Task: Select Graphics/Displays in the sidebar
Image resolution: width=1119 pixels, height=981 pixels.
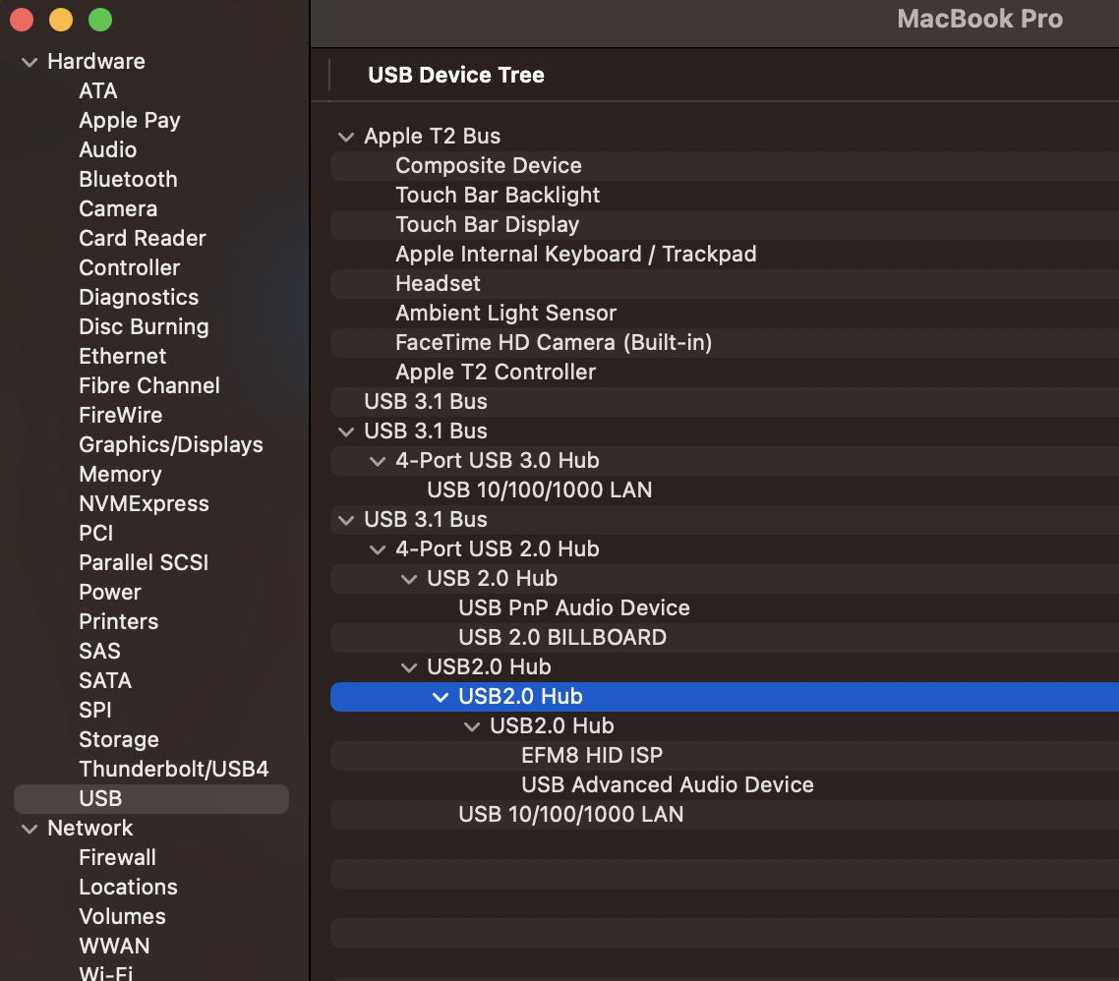Action: click(170, 444)
